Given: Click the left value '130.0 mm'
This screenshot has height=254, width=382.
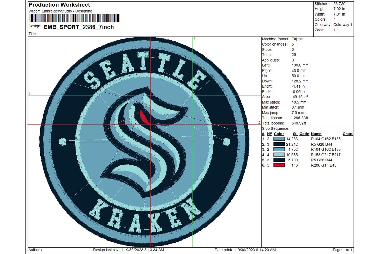Looking at the screenshot, I should click(300, 65).
